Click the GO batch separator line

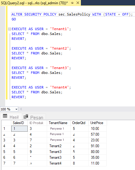click(14, 19)
